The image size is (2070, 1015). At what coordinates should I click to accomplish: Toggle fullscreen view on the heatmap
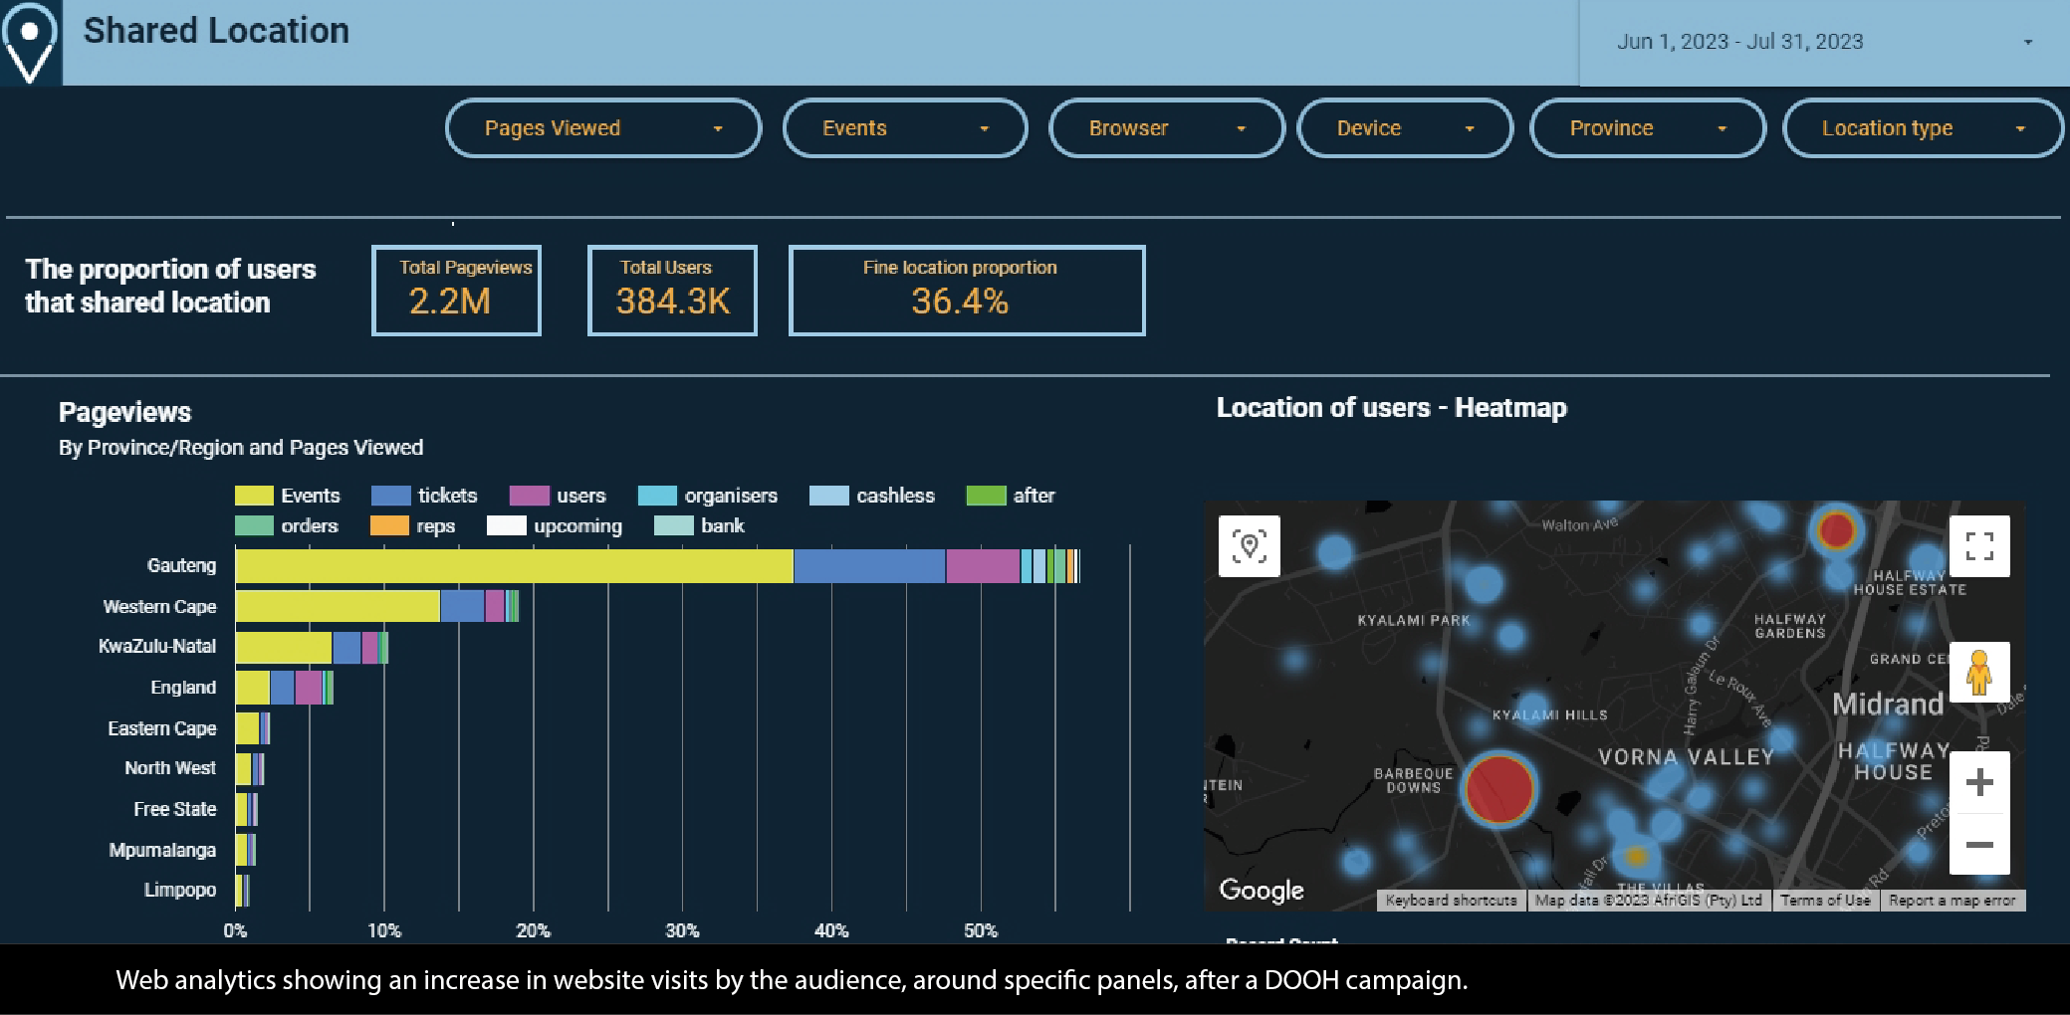click(1979, 545)
